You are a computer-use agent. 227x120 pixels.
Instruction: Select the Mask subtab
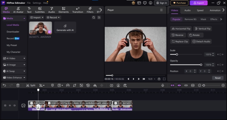pyautogui.click(x=203, y=19)
